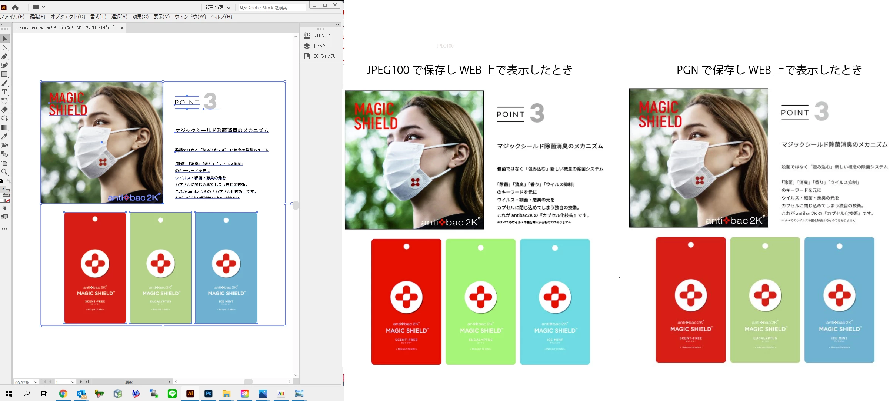Screen dimensions: 890x401
Task: Swap fill and stroke colors
Action: [x=8, y=181]
